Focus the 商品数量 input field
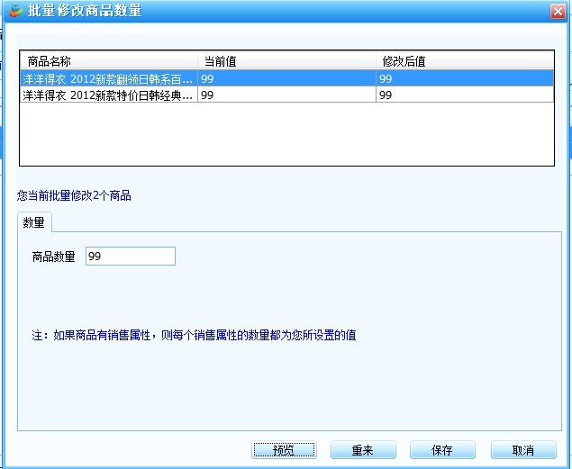Image resolution: width=572 pixels, height=469 pixels. pos(131,257)
